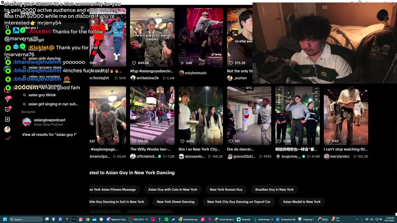Click the upload plus icon in TikTok sidebar
This screenshot has width=397, height=223.
click(7, 119)
